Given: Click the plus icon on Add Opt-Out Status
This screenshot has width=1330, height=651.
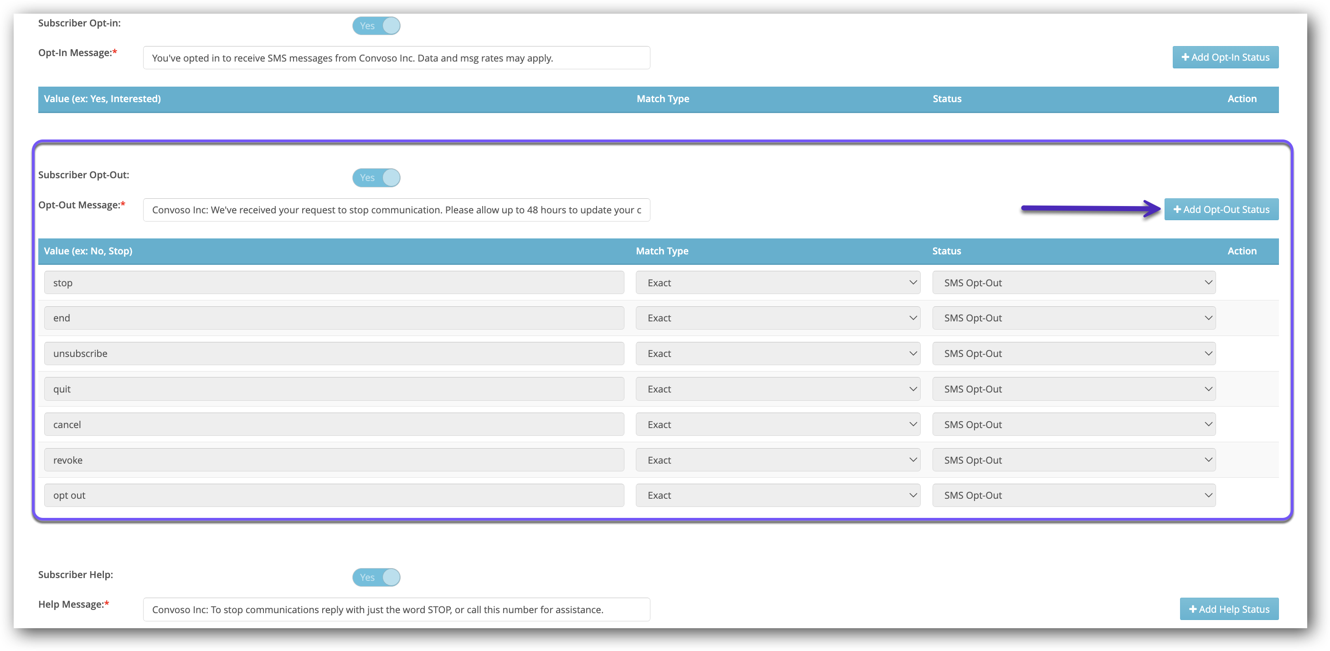Looking at the screenshot, I should tap(1178, 210).
